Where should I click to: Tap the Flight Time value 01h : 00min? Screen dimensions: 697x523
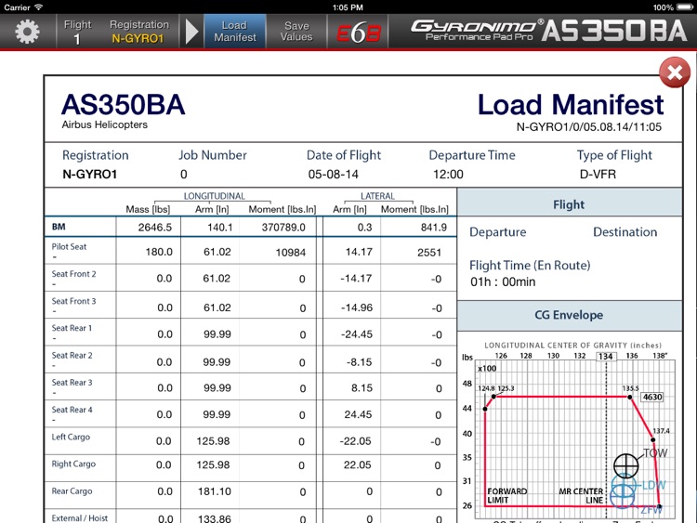503,281
